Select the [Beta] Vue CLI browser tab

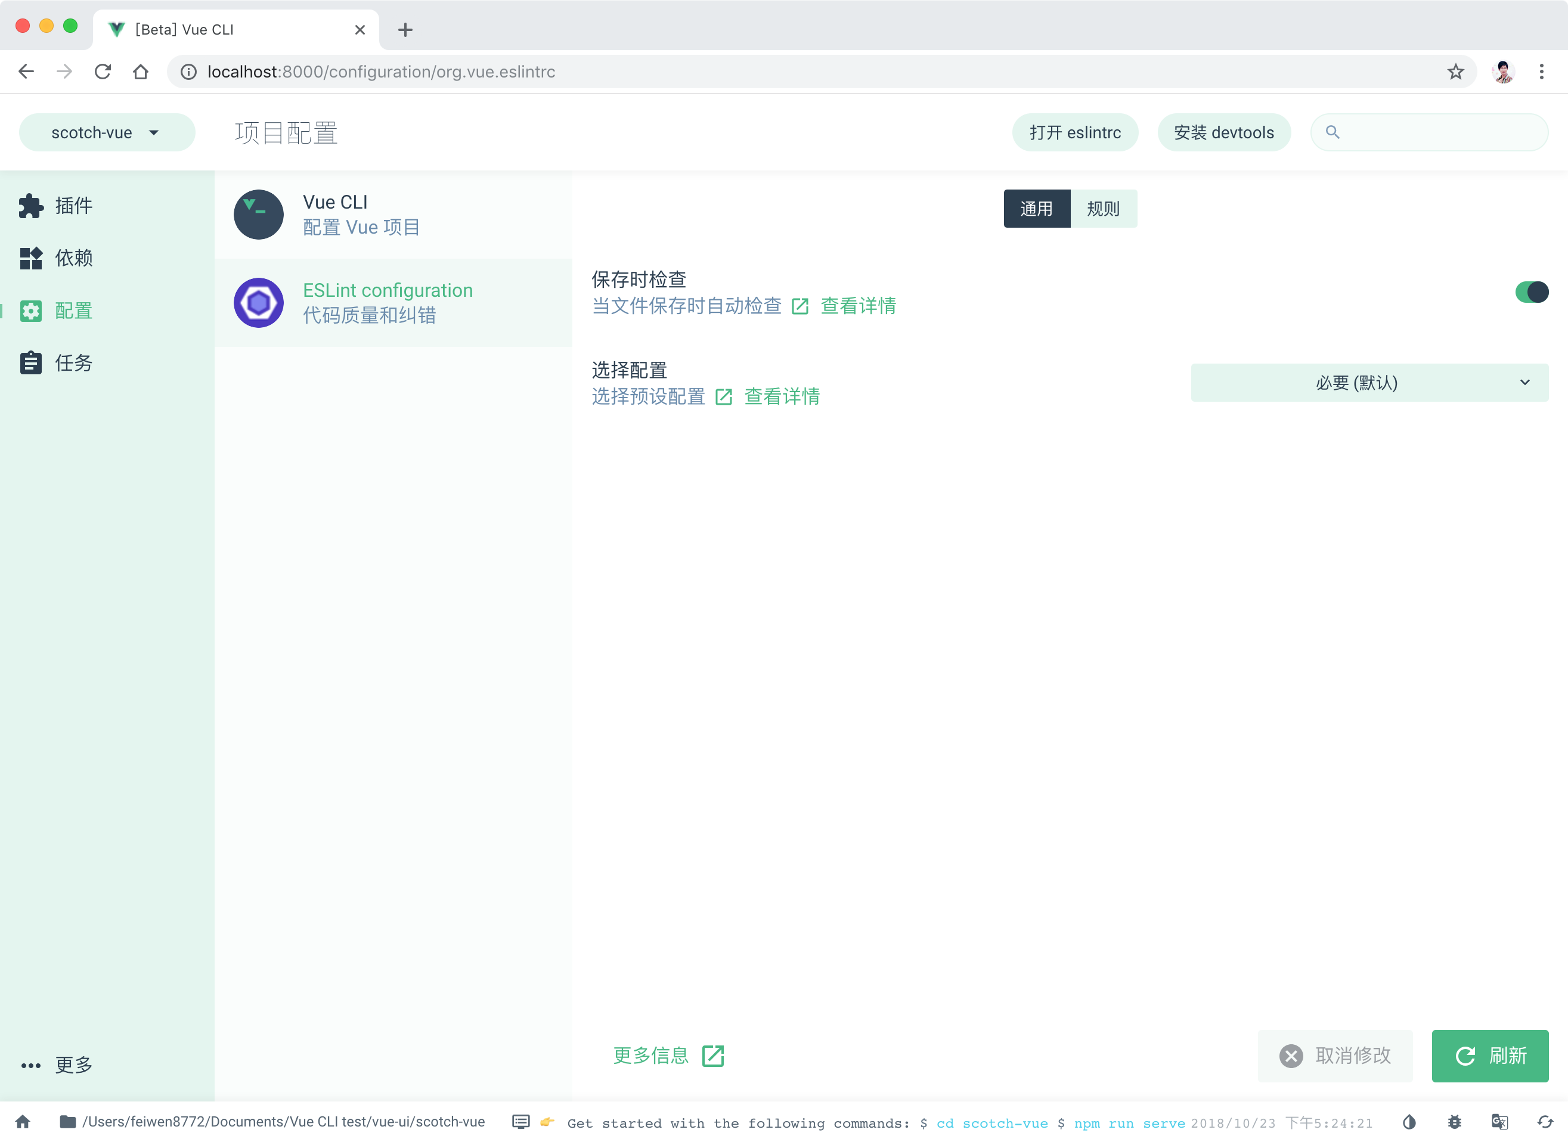pyautogui.click(x=235, y=30)
